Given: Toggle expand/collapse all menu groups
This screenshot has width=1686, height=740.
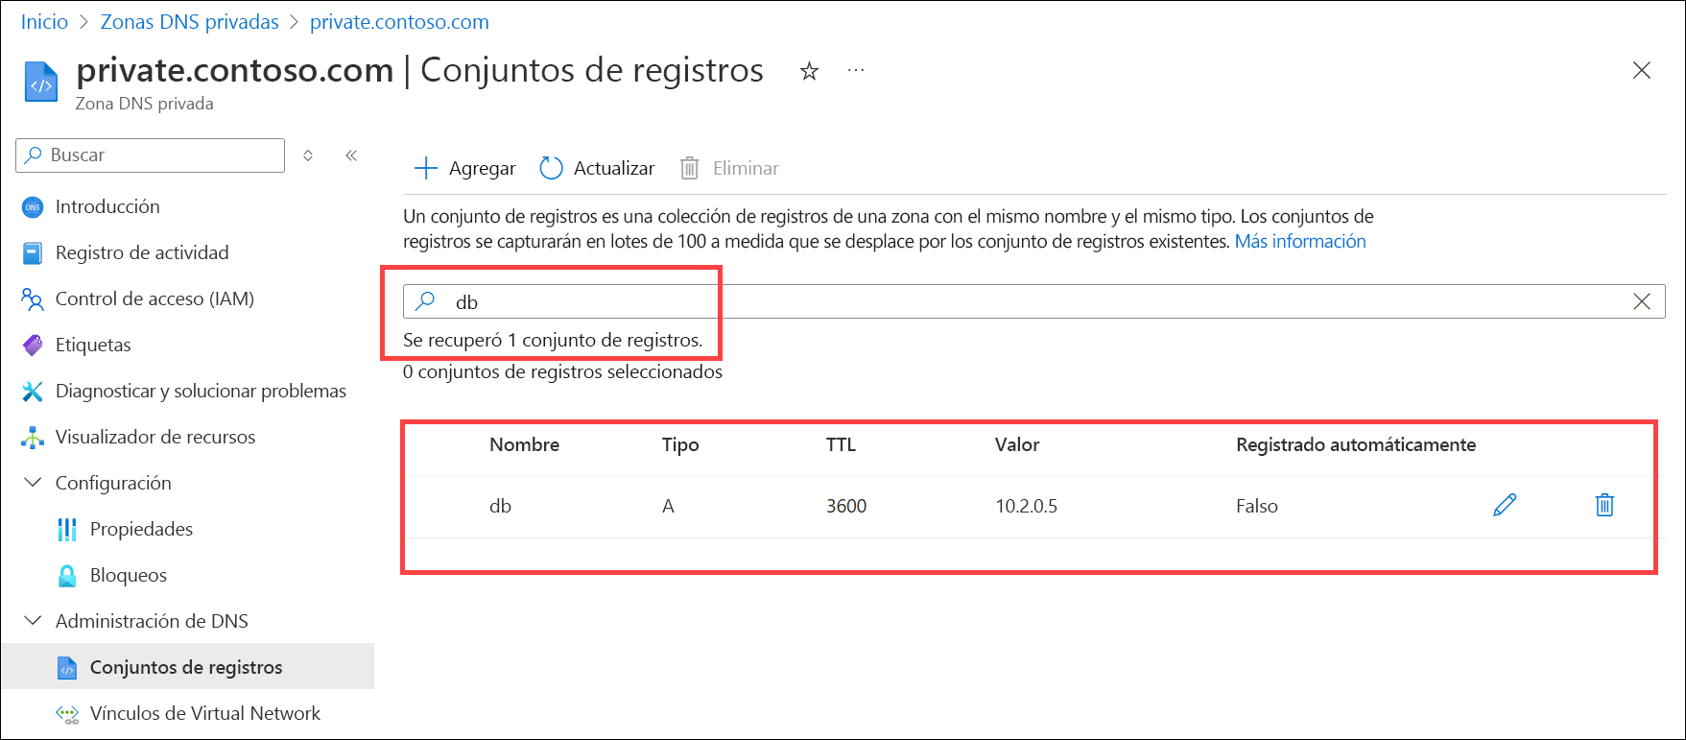Looking at the screenshot, I should [x=308, y=155].
